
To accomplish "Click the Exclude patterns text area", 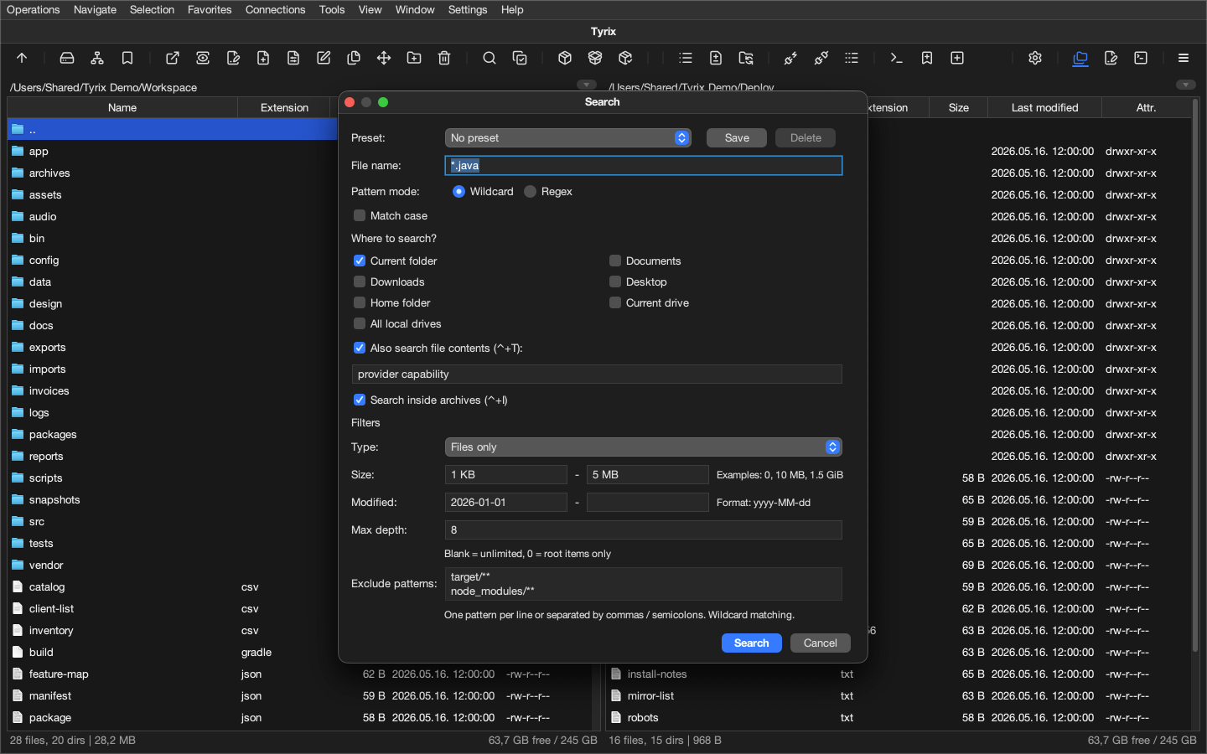I will 643,584.
